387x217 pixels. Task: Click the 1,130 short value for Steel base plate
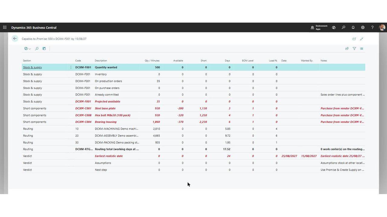(203, 108)
